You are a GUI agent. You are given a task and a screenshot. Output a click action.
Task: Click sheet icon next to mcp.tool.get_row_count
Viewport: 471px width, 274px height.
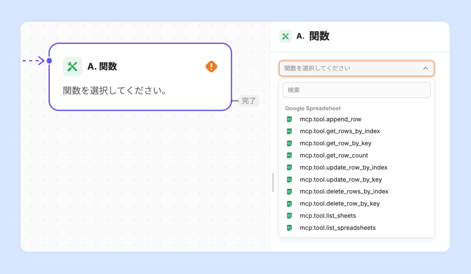click(x=289, y=155)
